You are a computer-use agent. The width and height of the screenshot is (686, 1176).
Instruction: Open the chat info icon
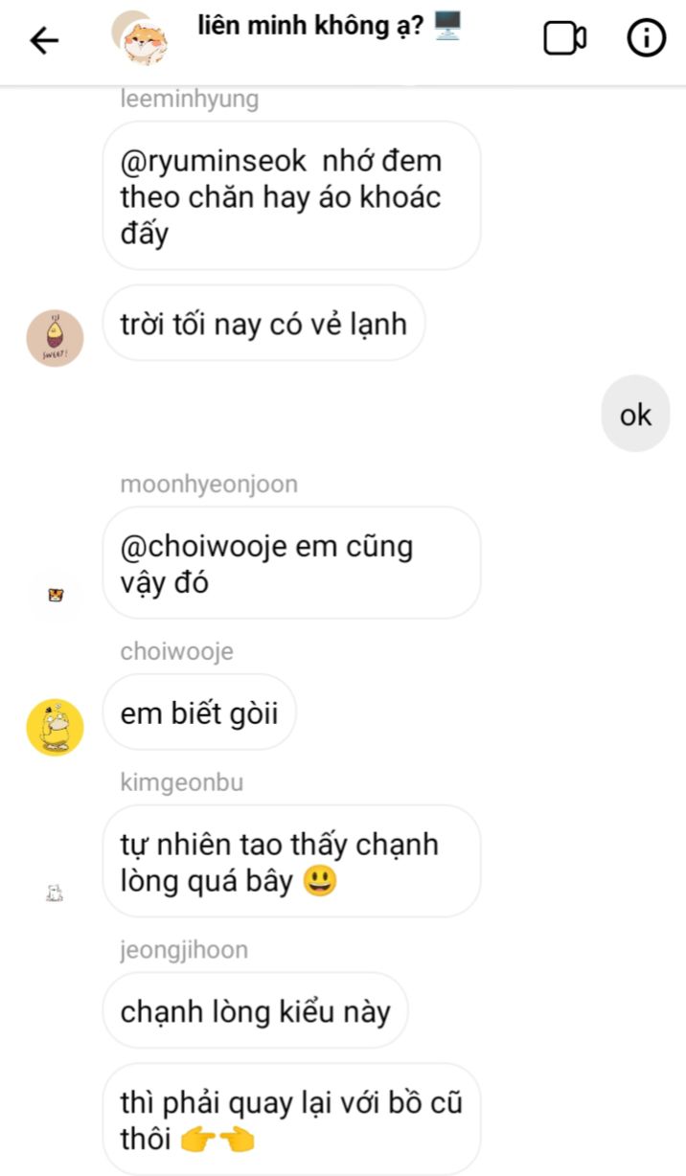tap(646, 38)
